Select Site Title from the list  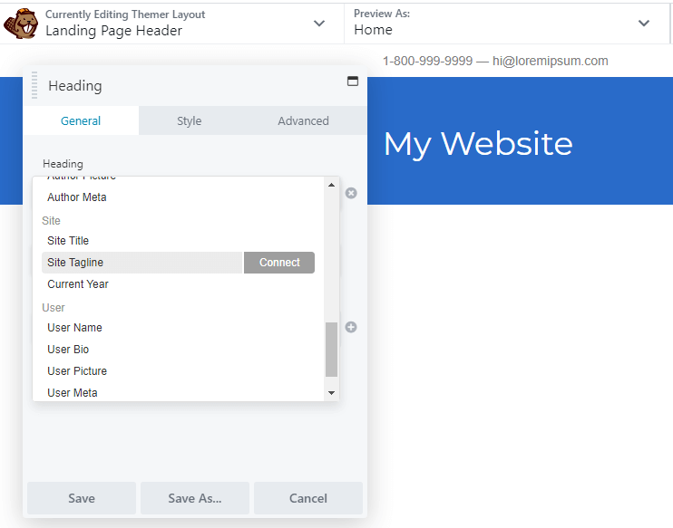click(68, 241)
